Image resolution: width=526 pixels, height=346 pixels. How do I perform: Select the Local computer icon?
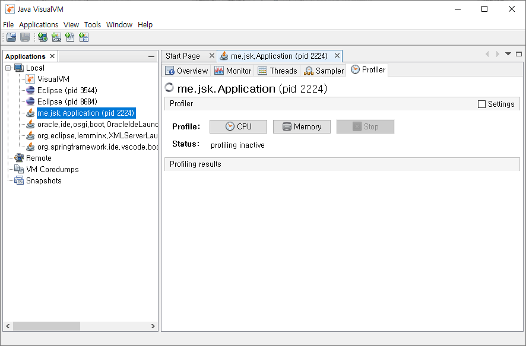point(19,68)
